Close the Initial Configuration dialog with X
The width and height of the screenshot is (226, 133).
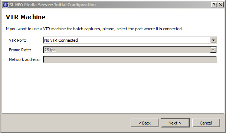[221, 5]
